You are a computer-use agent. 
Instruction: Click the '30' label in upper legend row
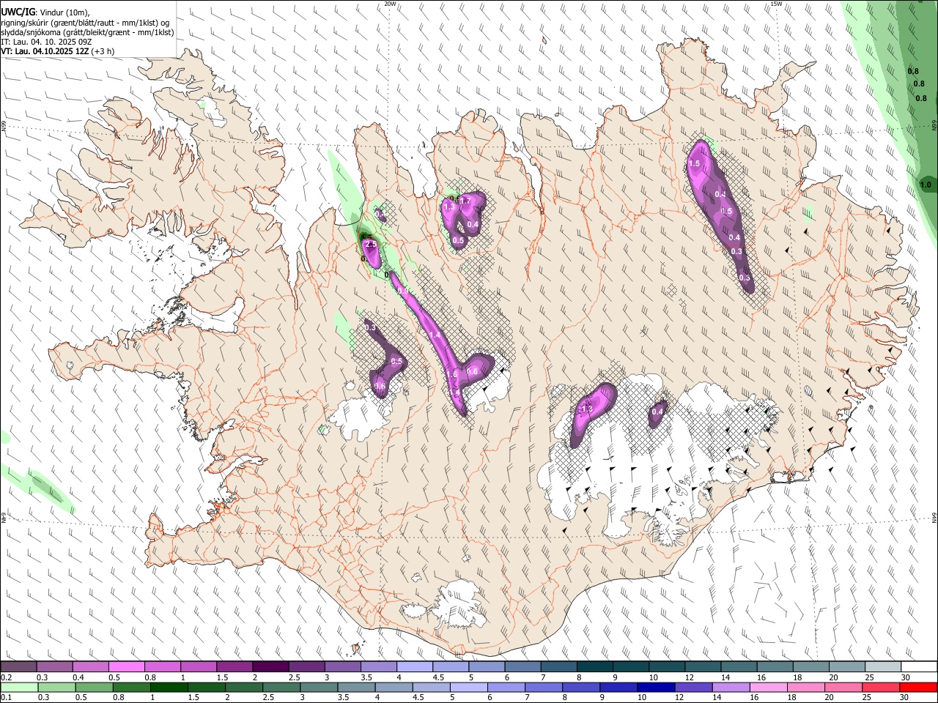coord(906,677)
